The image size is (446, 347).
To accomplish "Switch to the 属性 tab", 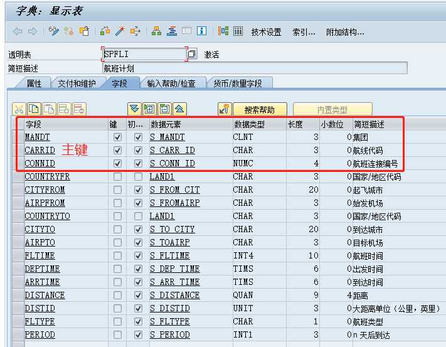I will (34, 83).
